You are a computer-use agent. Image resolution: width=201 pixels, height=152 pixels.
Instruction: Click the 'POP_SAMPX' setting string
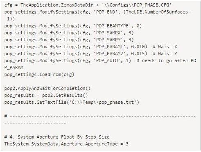(x=109, y=33)
